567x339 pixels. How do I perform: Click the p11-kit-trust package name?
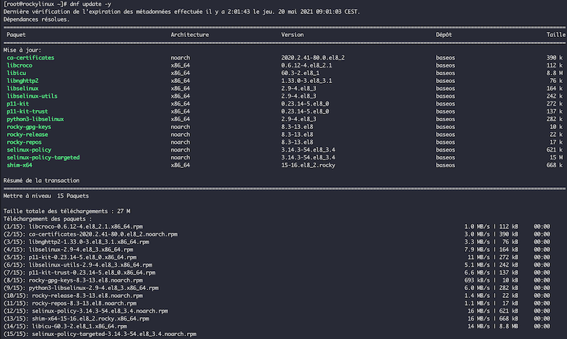27,111
